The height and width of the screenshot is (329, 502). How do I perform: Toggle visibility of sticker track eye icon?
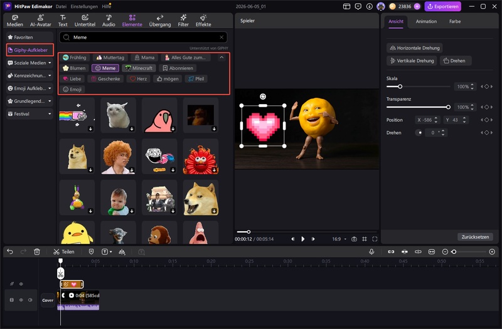(21, 284)
